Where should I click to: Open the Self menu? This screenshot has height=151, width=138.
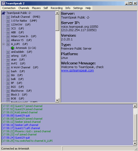[45, 8]
